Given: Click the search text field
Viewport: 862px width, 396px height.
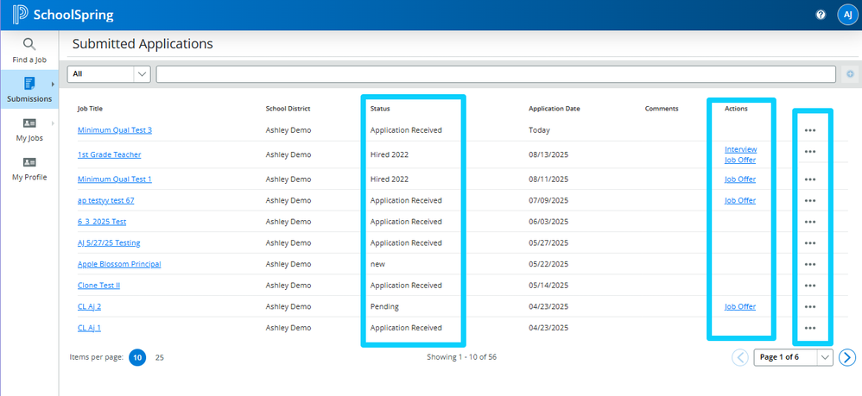Looking at the screenshot, I should click(495, 74).
